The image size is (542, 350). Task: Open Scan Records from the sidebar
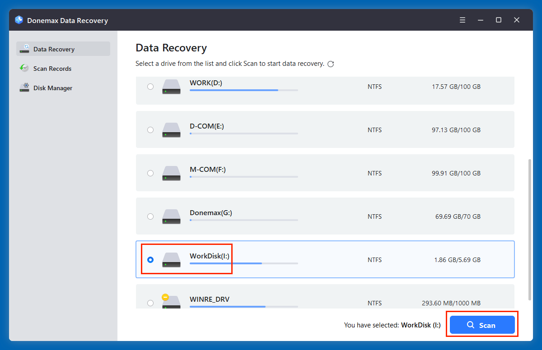point(52,68)
